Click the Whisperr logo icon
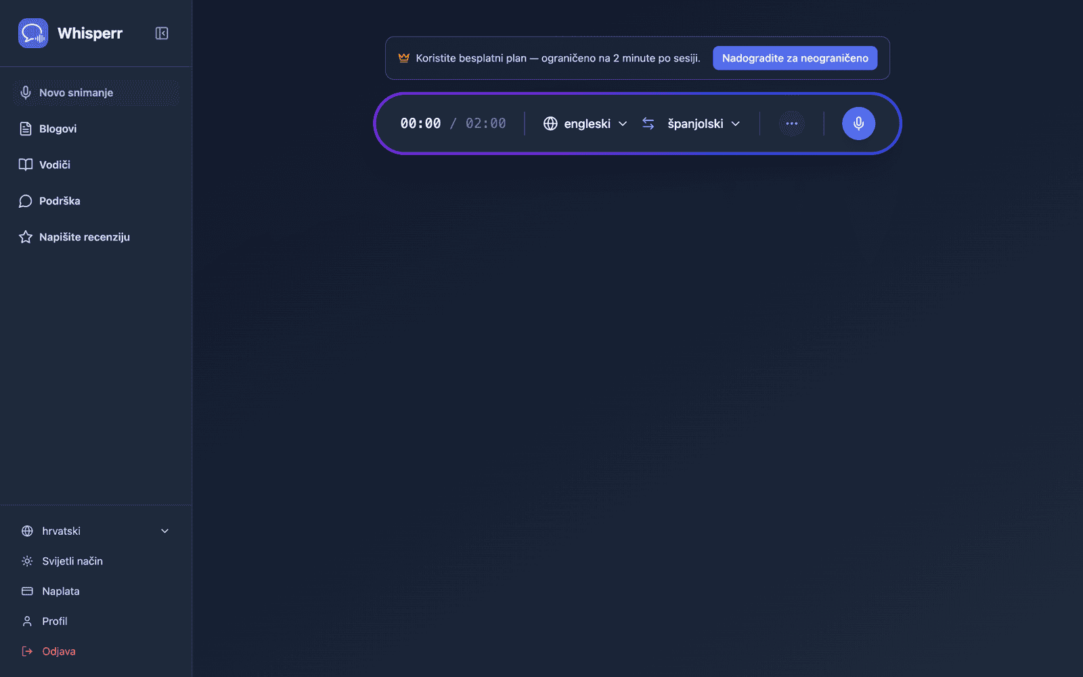1083x677 pixels. coord(33,33)
